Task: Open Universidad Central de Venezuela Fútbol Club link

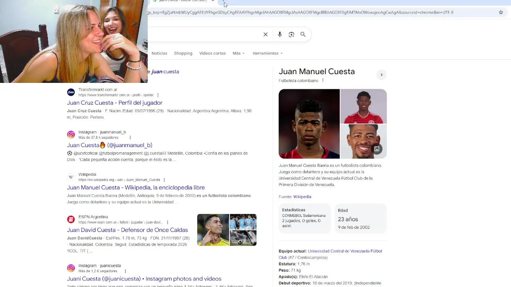Action: pos(330,254)
